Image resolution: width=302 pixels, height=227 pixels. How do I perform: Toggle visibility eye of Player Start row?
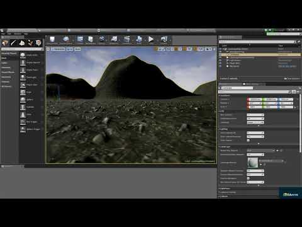(x=220, y=63)
